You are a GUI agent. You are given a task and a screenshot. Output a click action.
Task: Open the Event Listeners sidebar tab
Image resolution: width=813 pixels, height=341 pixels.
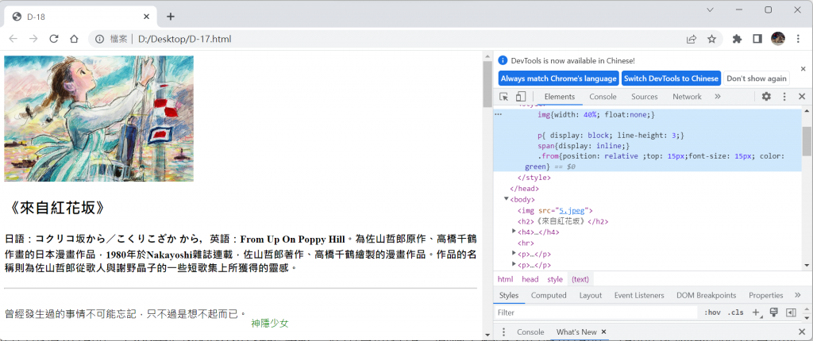[639, 295]
